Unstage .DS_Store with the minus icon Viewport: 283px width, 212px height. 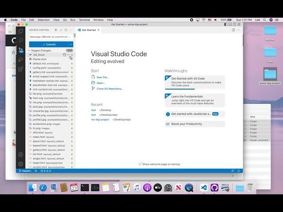(x=68, y=55)
